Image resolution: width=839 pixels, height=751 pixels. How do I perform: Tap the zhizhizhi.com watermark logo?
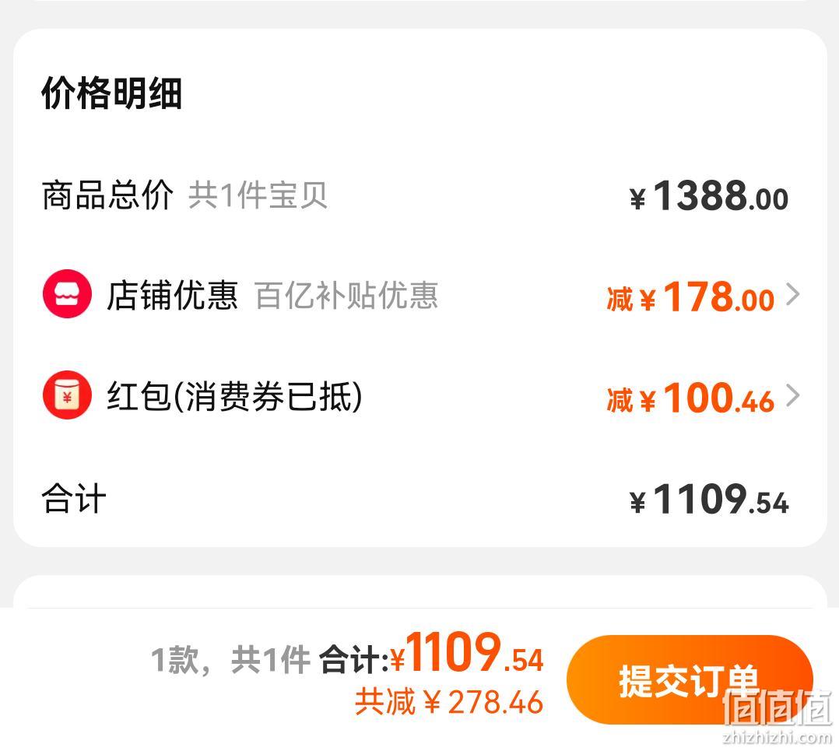pos(778,717)
